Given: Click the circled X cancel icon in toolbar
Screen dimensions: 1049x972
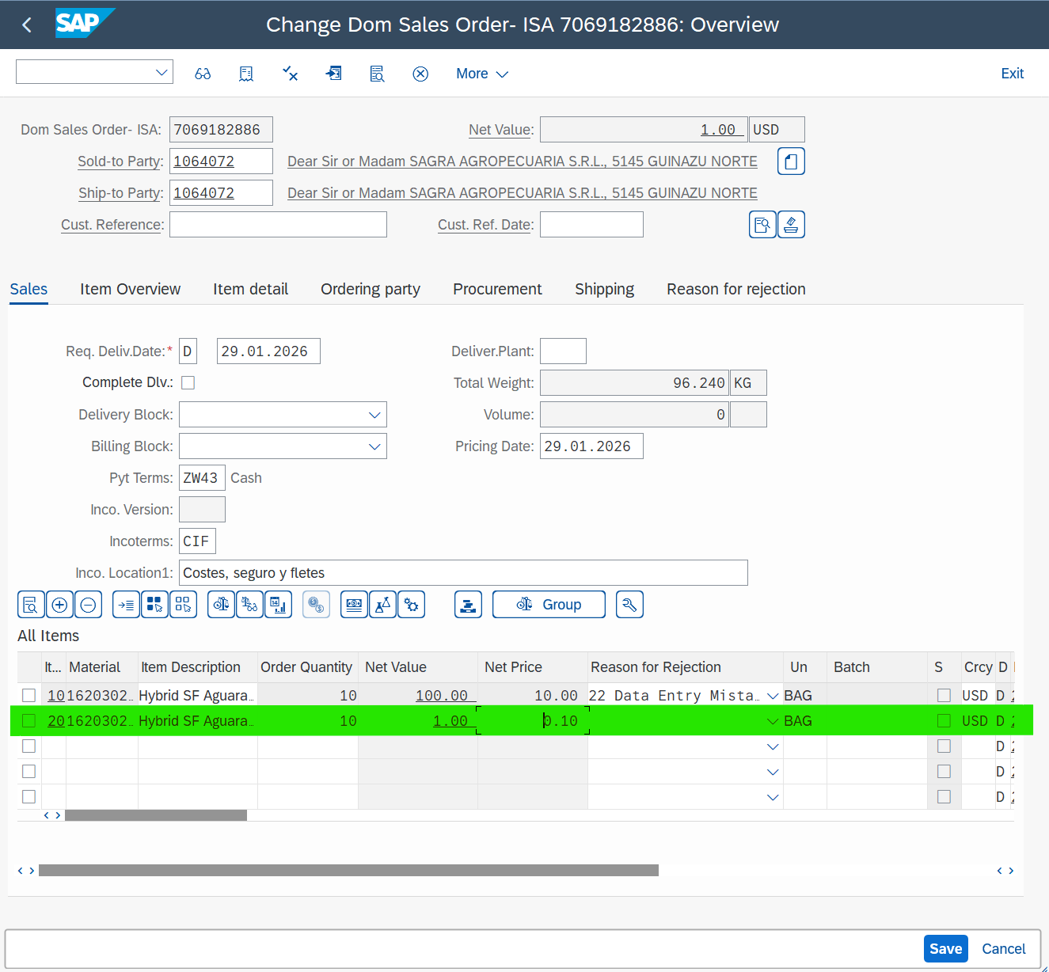Looking at the screenshot, I should coord(420,74).
